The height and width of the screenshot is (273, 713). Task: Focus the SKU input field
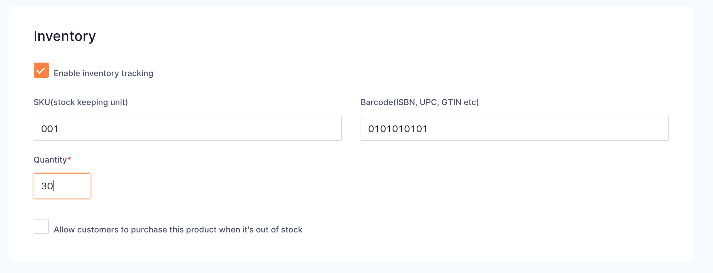[x=188, y=128]
